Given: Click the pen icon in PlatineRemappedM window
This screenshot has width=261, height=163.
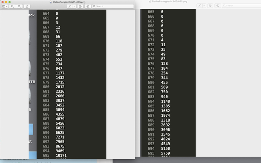Looking at the screenshot, I should click(x=199, y=6).
